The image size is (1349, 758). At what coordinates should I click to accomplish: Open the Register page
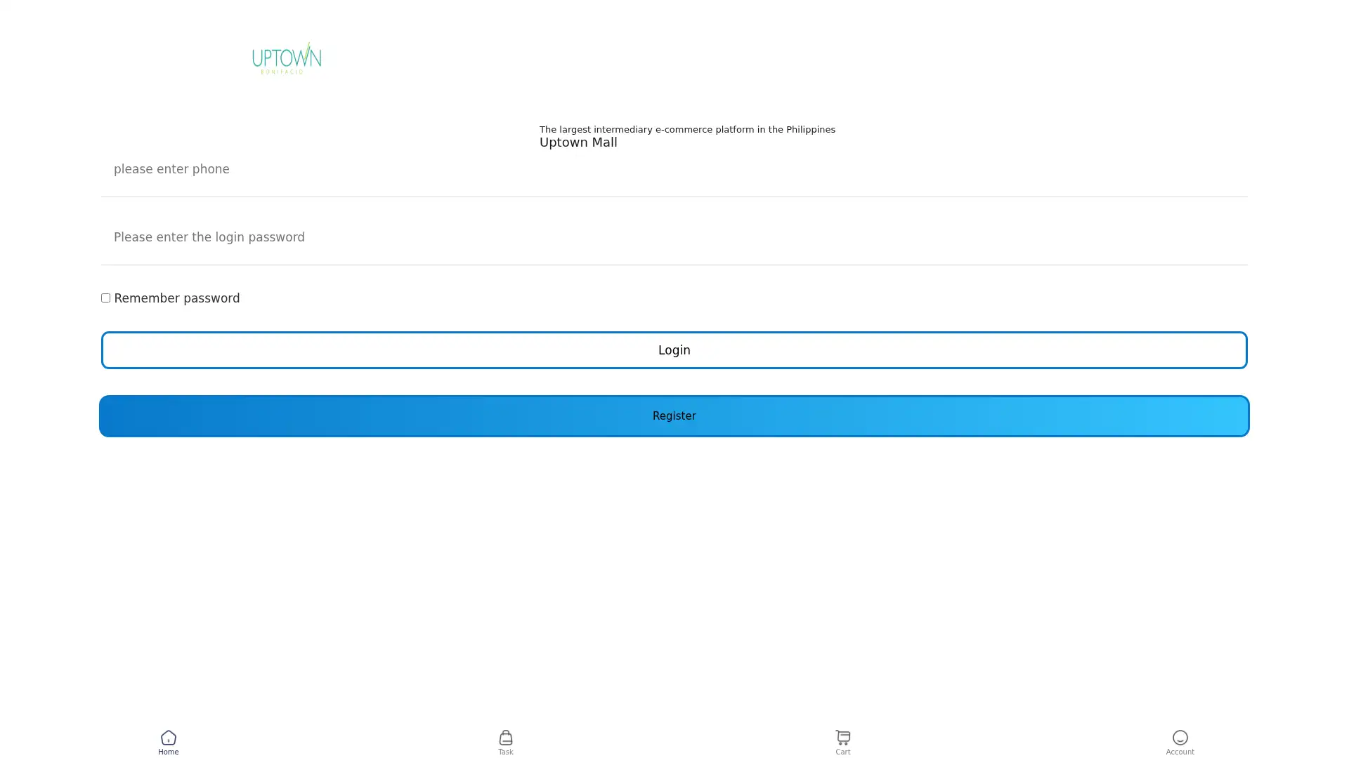point(674,415)
